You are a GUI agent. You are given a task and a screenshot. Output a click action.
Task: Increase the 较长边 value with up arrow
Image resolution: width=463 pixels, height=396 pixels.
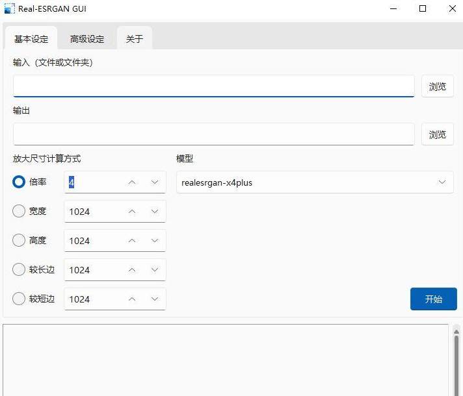point(132,270)
